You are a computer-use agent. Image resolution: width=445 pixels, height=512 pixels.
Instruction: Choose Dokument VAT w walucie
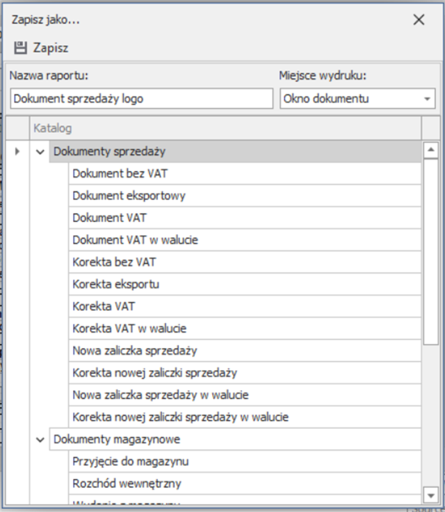[135, 240]
